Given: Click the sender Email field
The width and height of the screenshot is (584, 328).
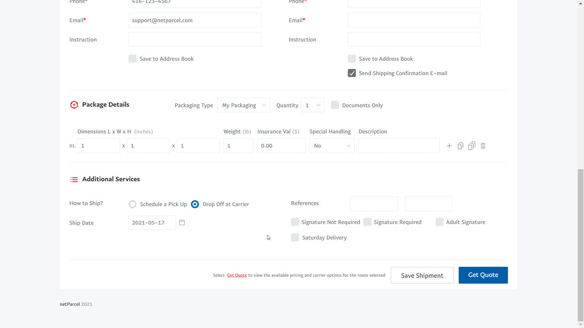Looking at the screenshot, I should coord(195,20).
